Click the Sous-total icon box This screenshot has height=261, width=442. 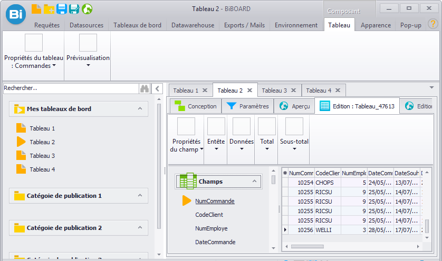(x=294, y=126)
